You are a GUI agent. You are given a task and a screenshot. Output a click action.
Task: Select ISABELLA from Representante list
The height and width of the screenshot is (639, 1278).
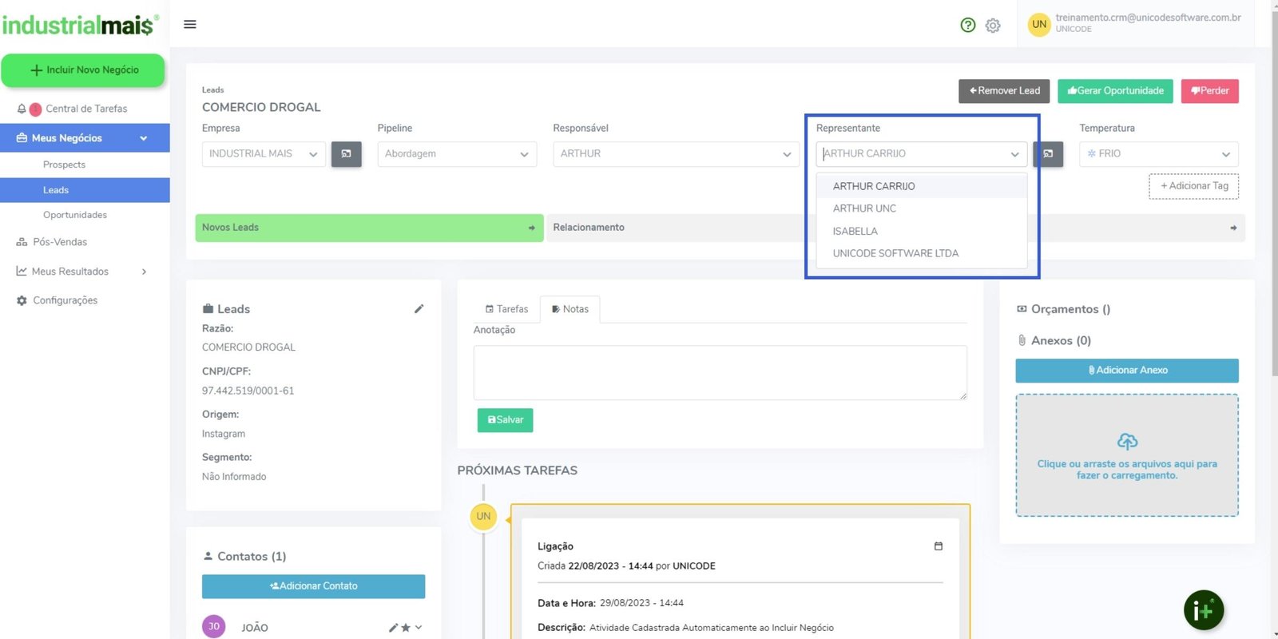point(855,231)
